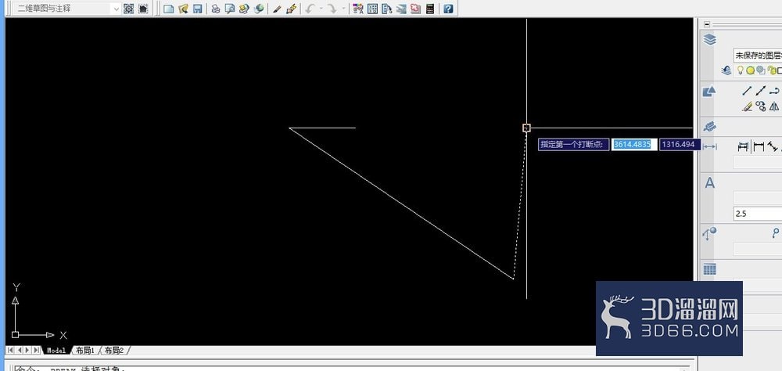Open DesignCenter icon
Image resolution: width=782 pixels, height=371 pixels.
pos(372,9)
